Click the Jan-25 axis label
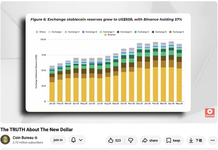Screen dimensions: 218x150 (x=52, y=103)
